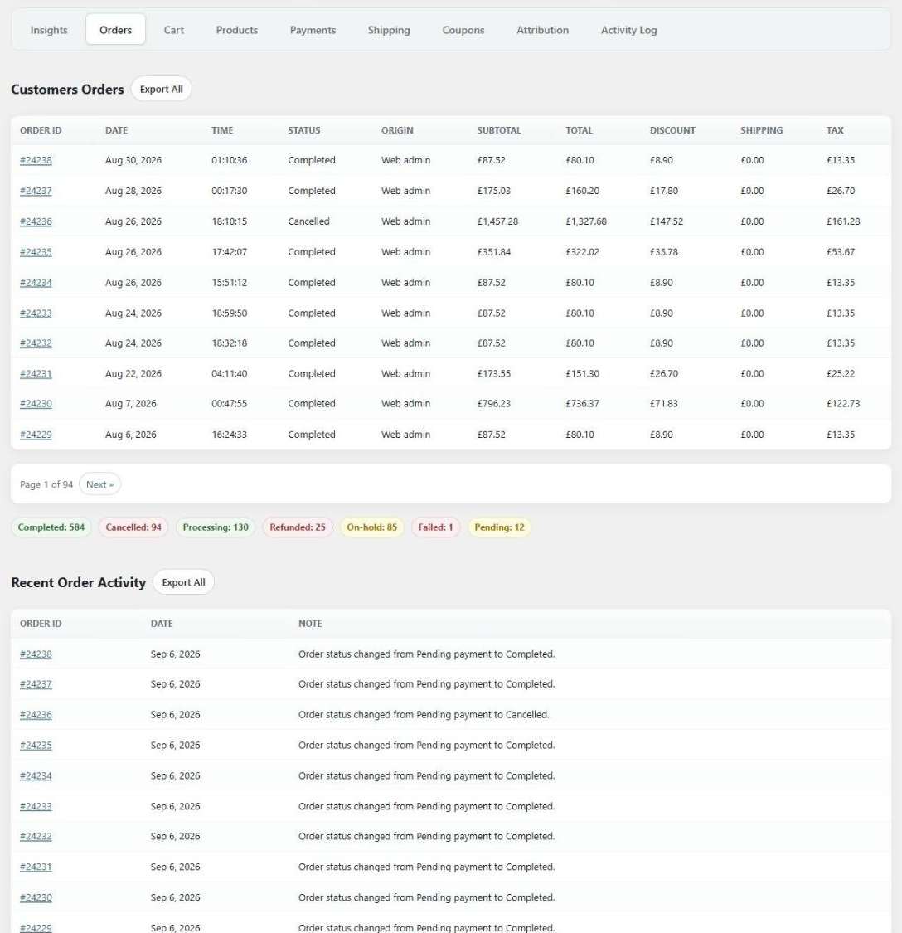This screenshot has width=902, height=933.
Task: Click the TAX column header
Action: pyautogui.click(x=835, y=130)
